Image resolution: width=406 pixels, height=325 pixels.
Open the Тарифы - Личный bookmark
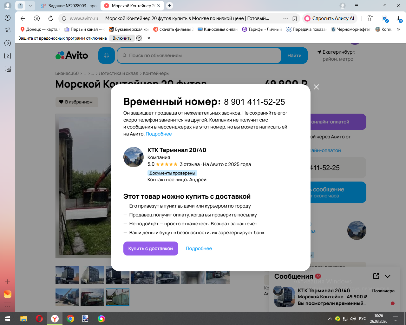tap(262, 29)
